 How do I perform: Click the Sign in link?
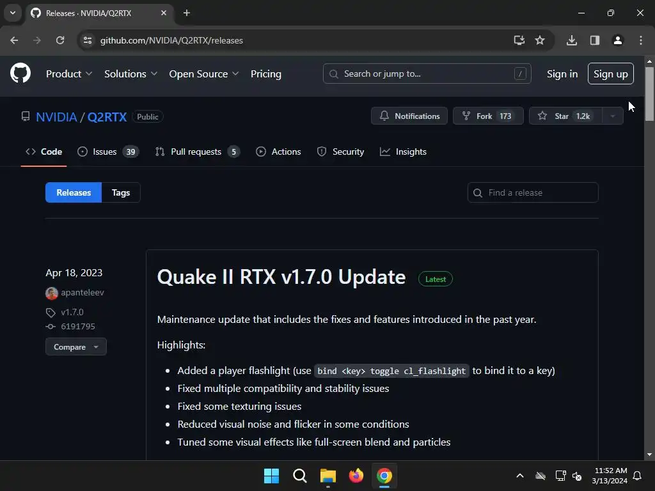(562, 74)
